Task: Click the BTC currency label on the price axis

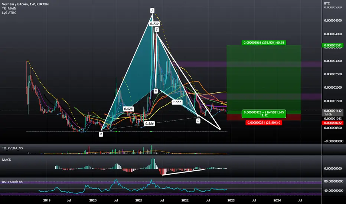Action: [327, 3]
